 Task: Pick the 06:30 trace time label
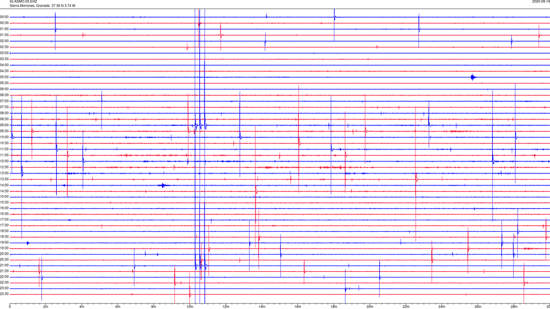(5, 95)
